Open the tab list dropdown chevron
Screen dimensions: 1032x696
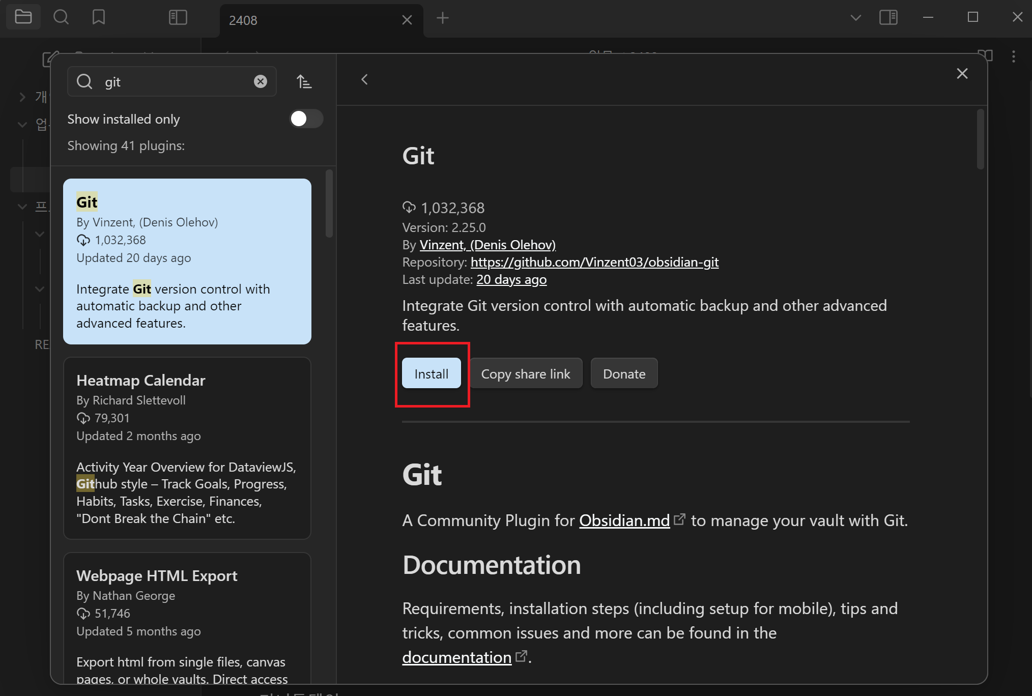855,18
